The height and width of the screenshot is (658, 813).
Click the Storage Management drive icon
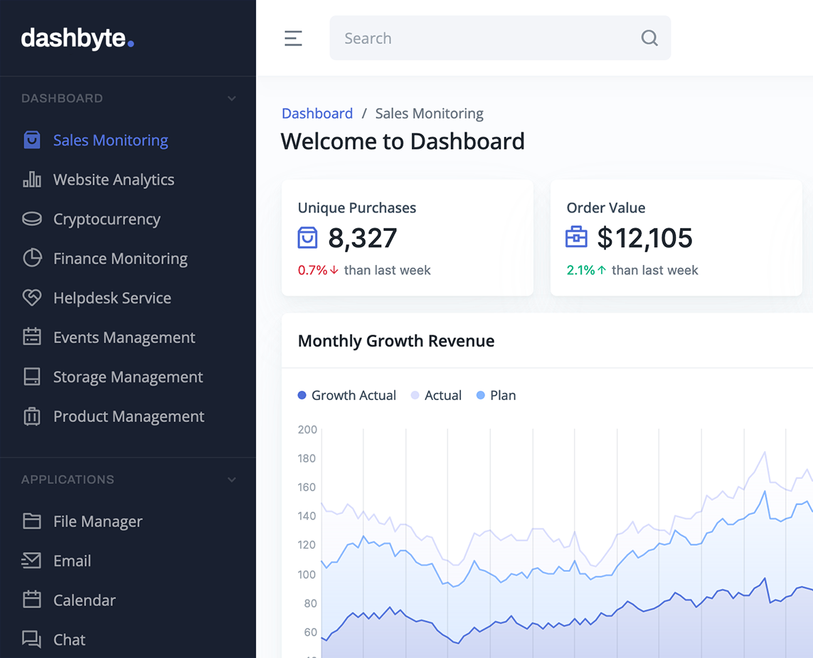[32, 377]
